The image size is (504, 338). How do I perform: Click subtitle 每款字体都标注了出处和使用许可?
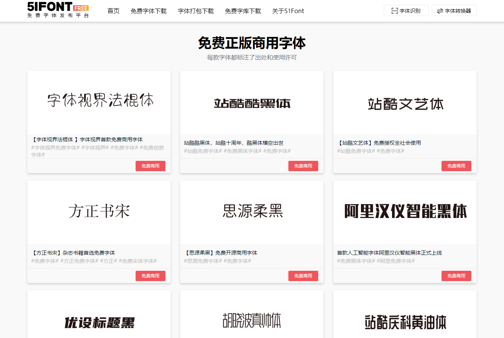click(252, 58)
